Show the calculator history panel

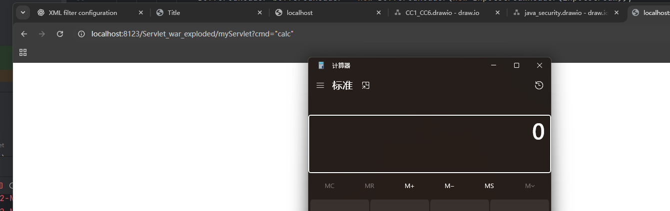[x=539, y=86]
